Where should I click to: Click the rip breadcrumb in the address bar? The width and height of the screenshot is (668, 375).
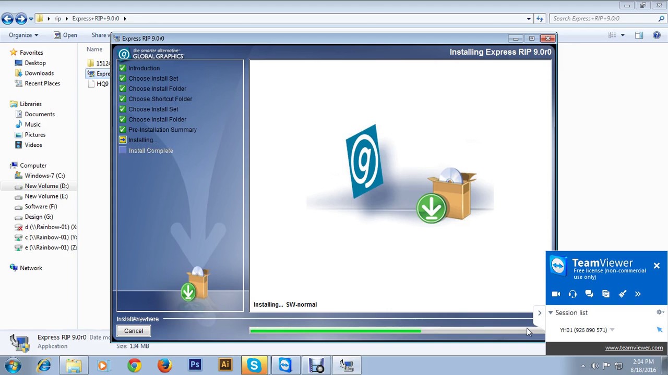click(57, 18)
